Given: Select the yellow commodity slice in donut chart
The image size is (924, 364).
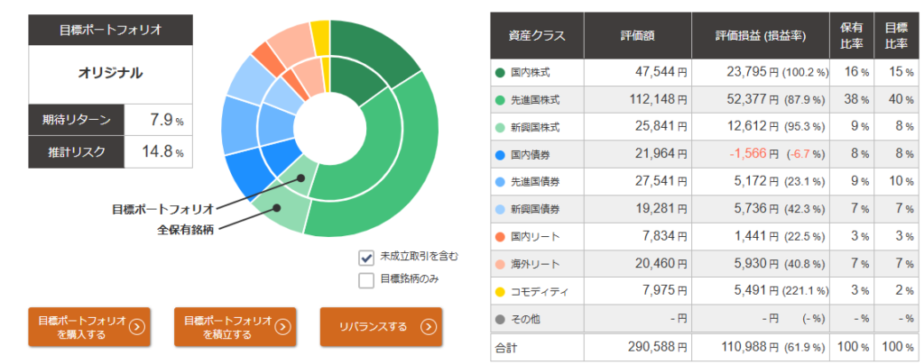Looking at the screenshot, I should 319,36.
